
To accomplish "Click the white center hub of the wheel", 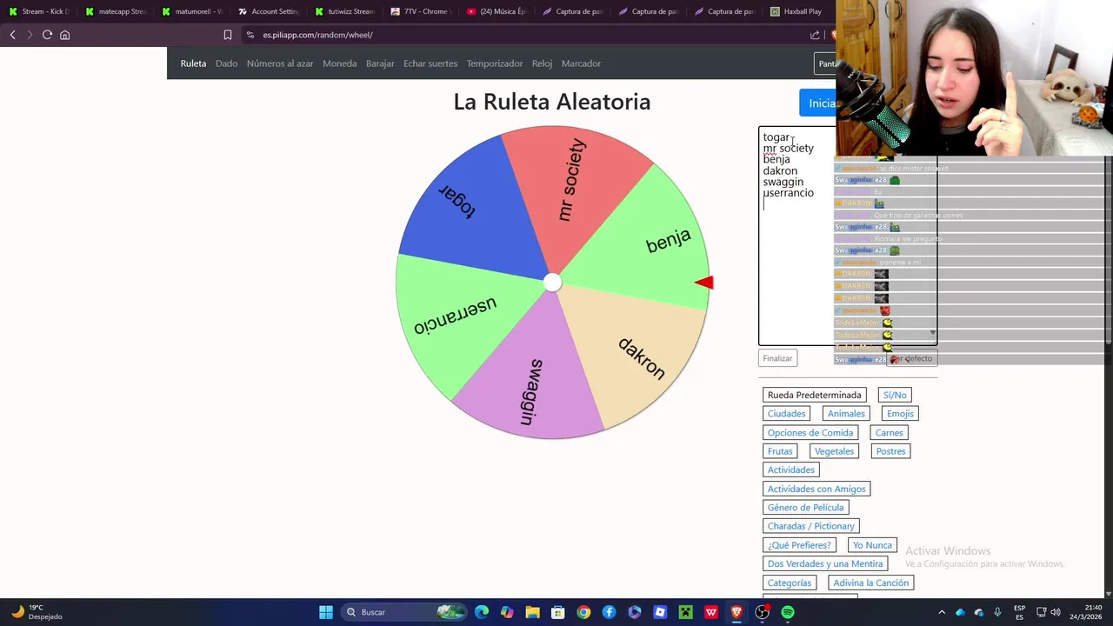I will click(552, 283).
